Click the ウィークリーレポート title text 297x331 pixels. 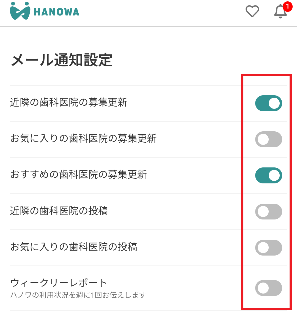[59, 283]
